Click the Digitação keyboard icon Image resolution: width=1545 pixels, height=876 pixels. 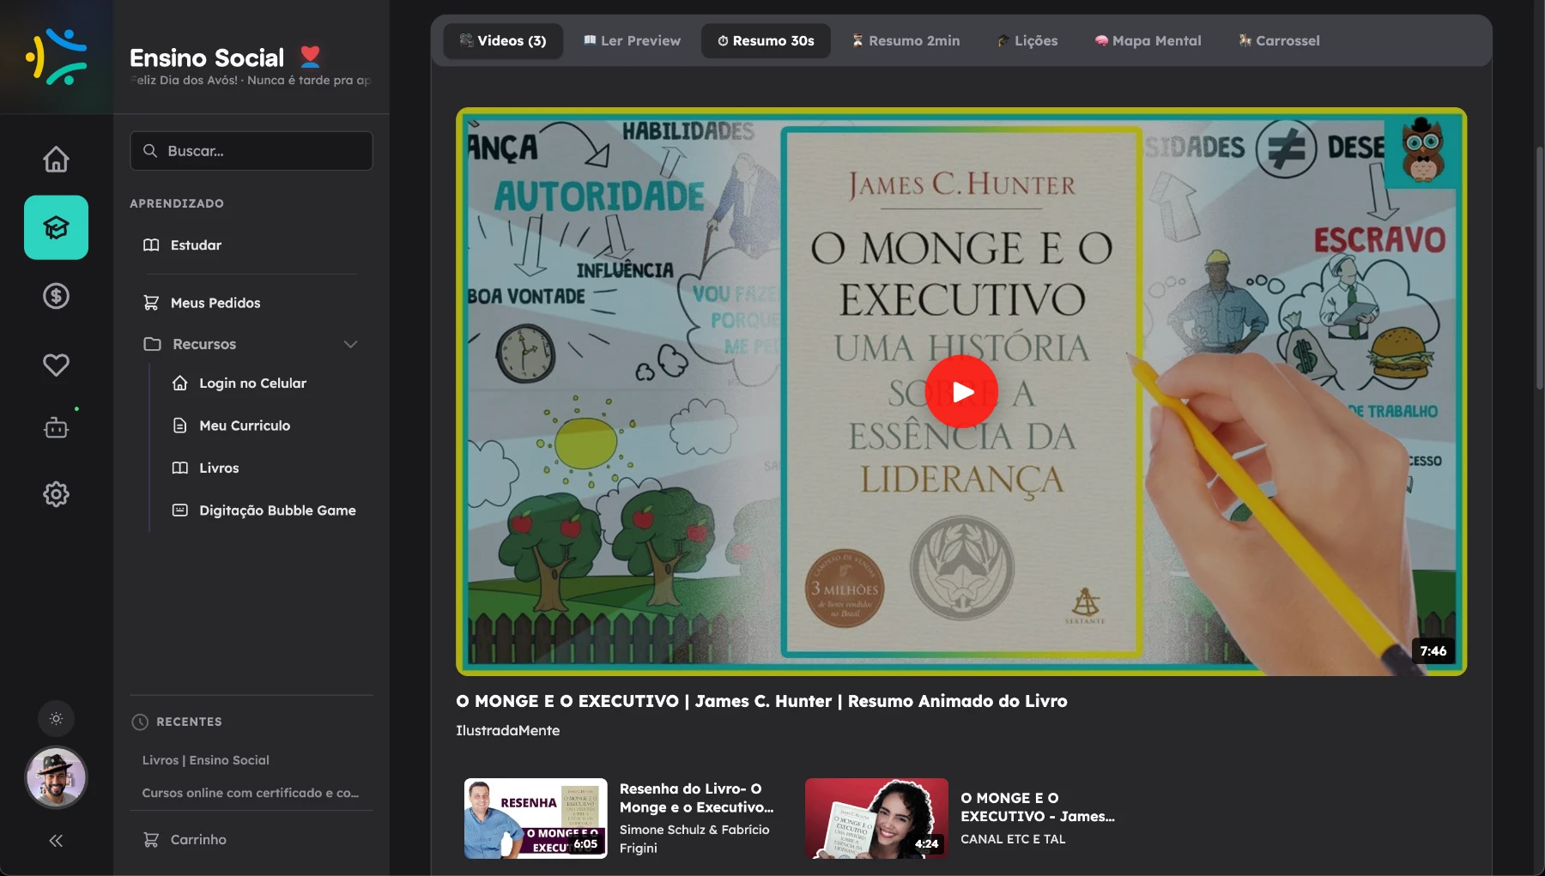point(180,510)
